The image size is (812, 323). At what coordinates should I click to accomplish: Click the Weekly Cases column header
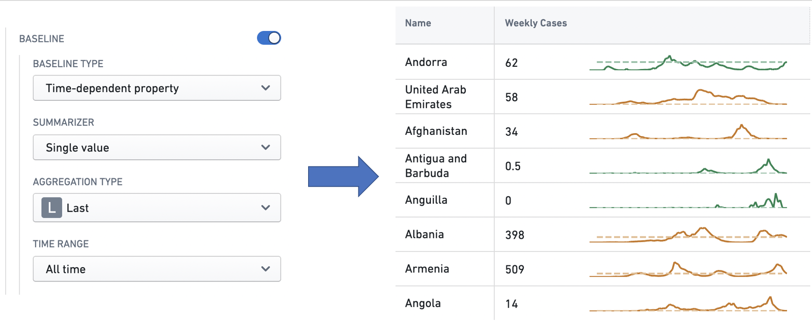tap(536, 23)
